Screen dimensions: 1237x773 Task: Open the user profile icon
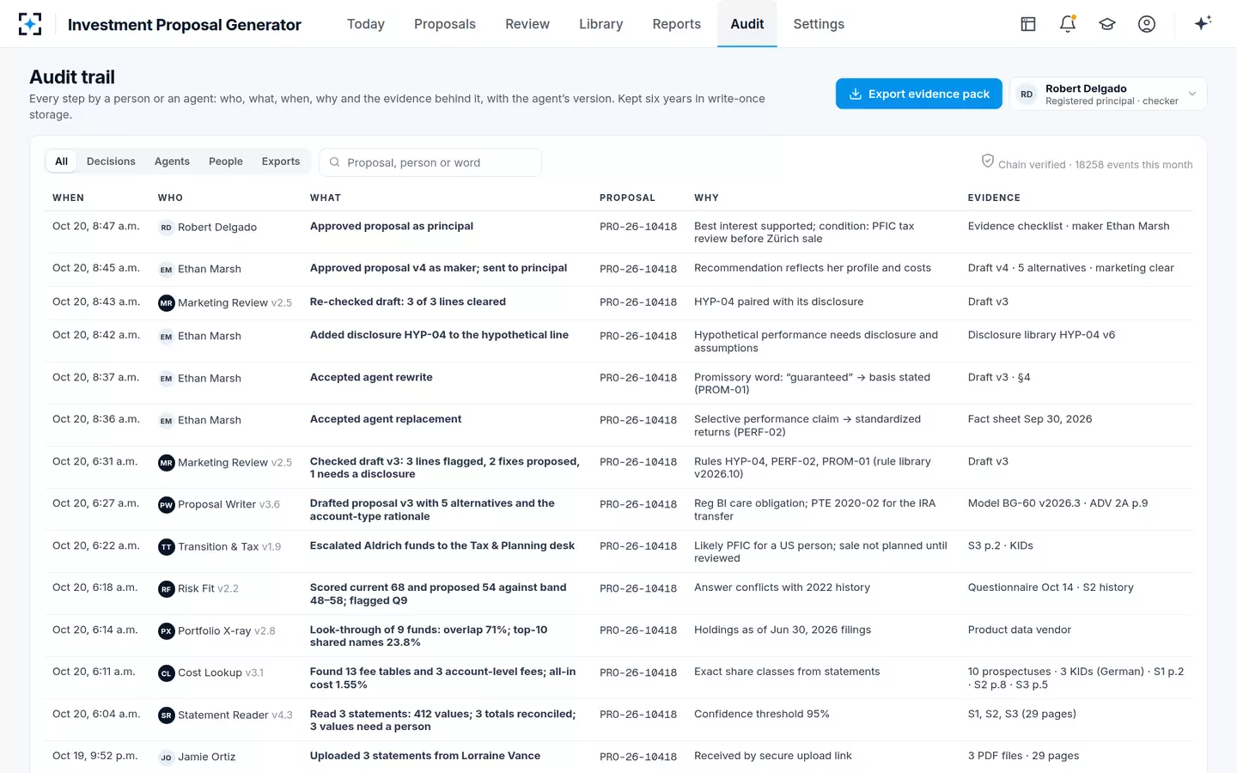click(1147, 24)
